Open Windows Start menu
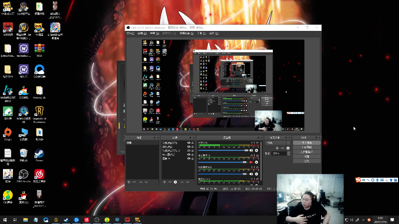This screenshot has height=224, width=399. point(5,220)
